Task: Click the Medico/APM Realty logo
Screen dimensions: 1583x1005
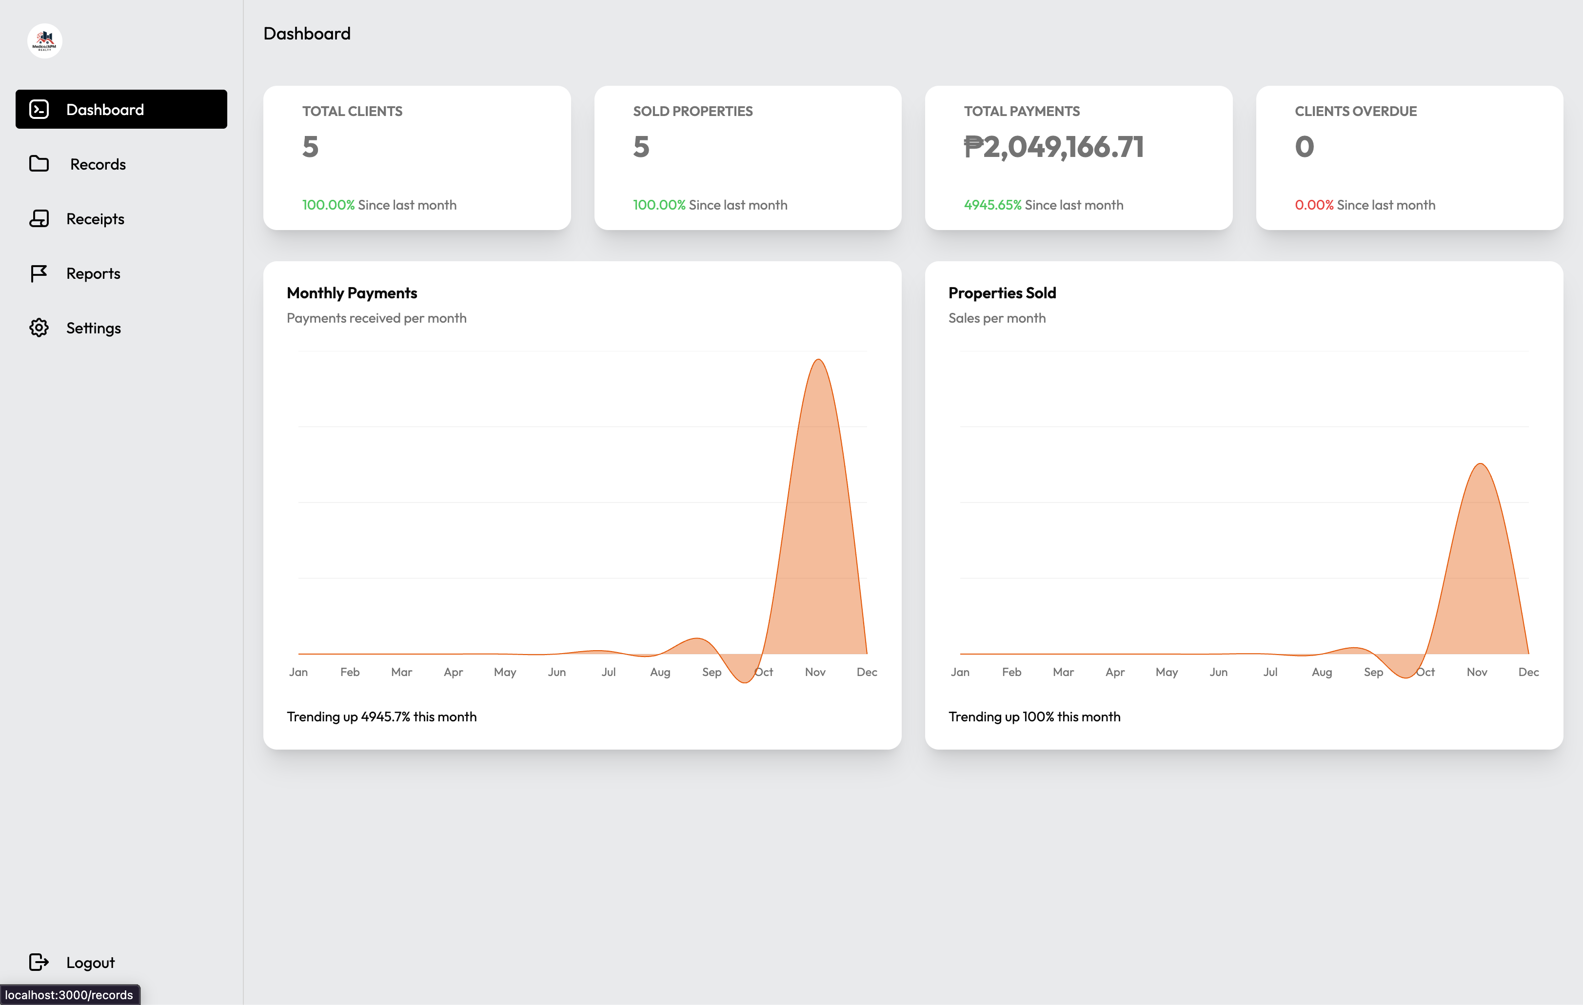Action: [x=45, y=41]
